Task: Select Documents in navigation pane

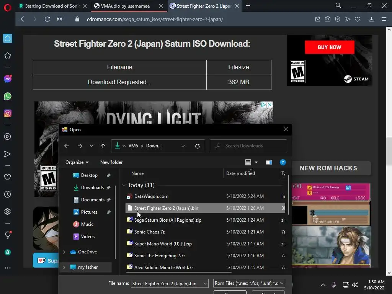Action: [x=93, y=200]
